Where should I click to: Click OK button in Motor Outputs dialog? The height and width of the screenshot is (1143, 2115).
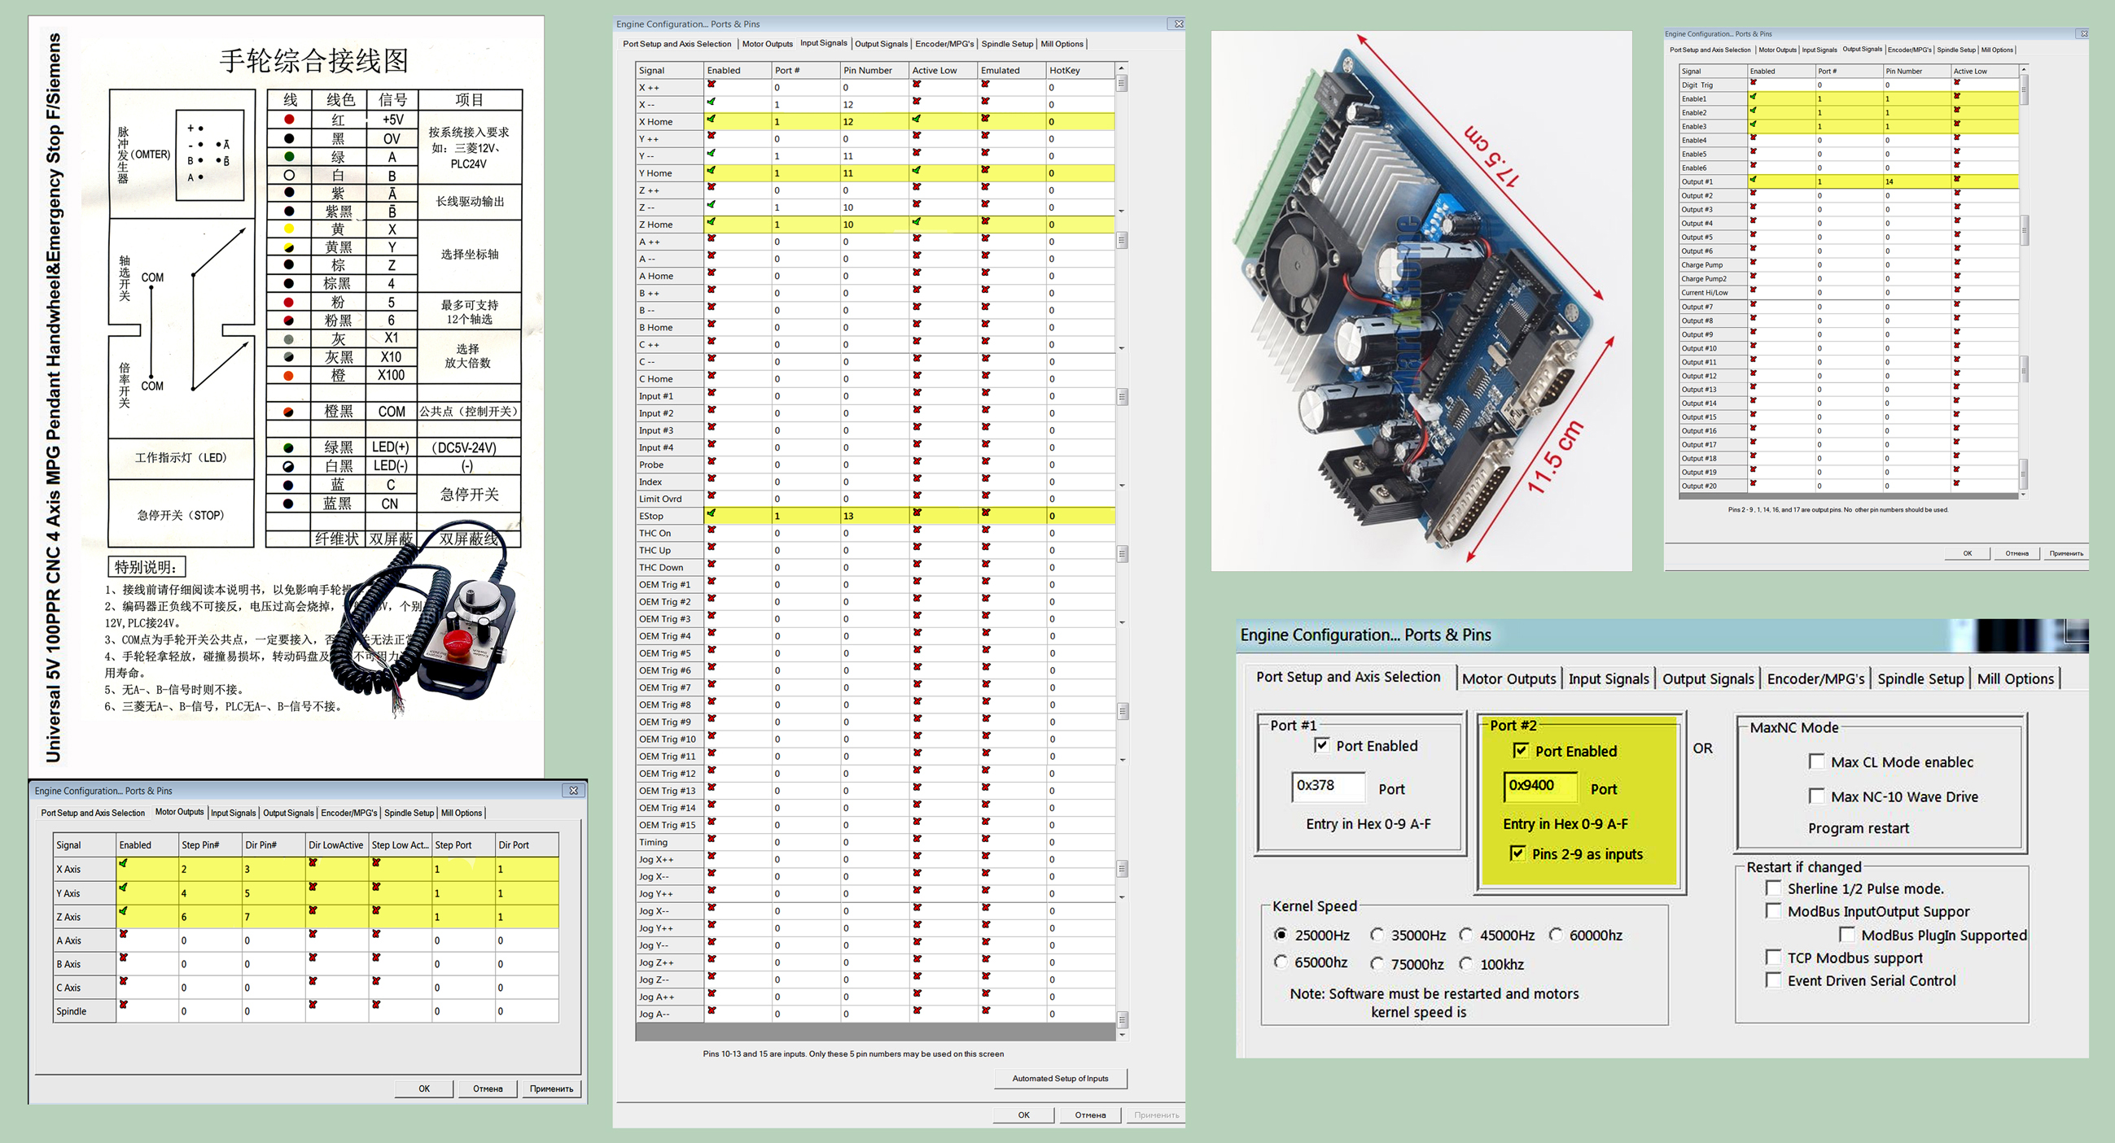pos(423,1088)
